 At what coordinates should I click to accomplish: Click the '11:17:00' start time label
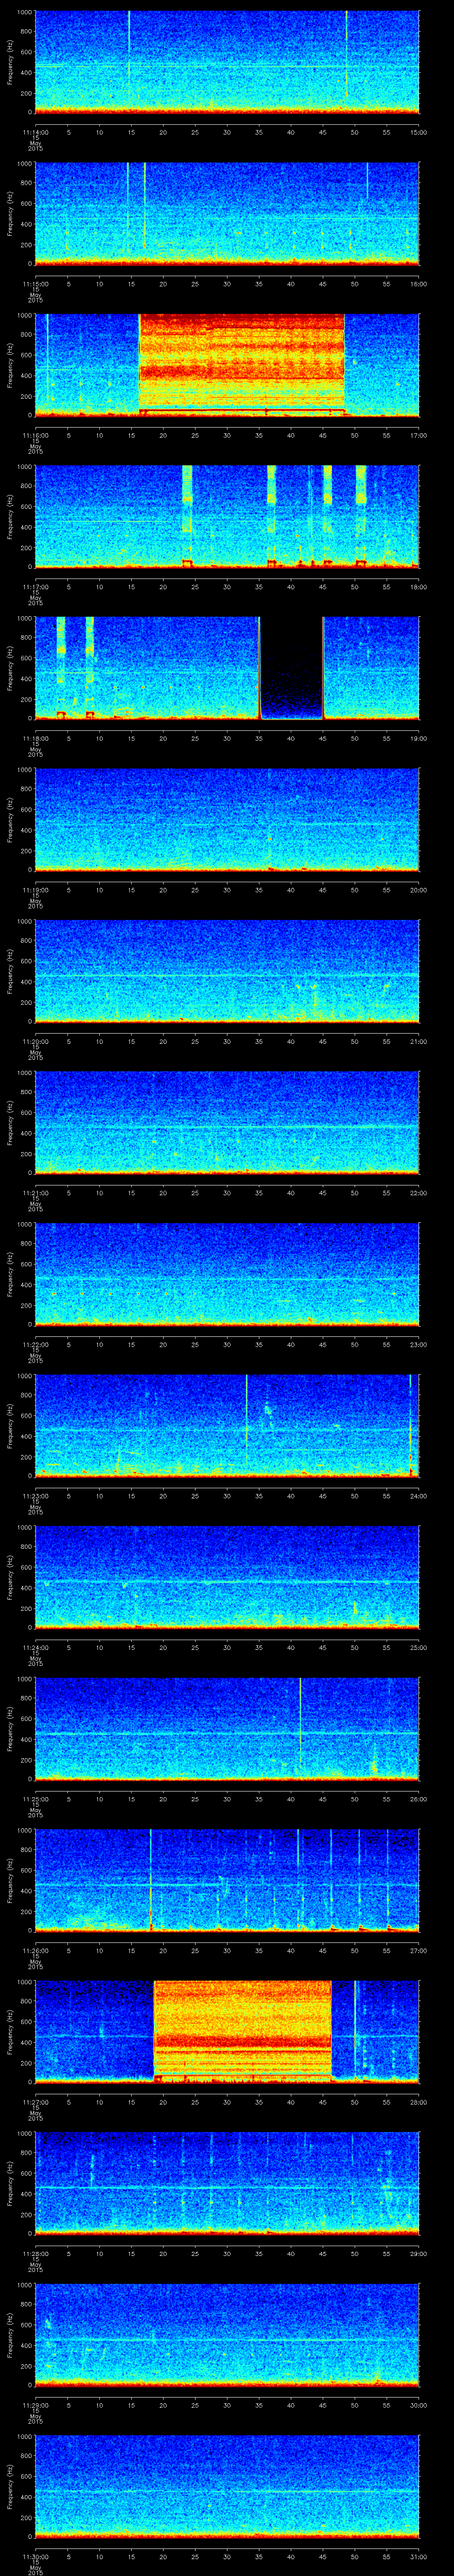point(35,587)
